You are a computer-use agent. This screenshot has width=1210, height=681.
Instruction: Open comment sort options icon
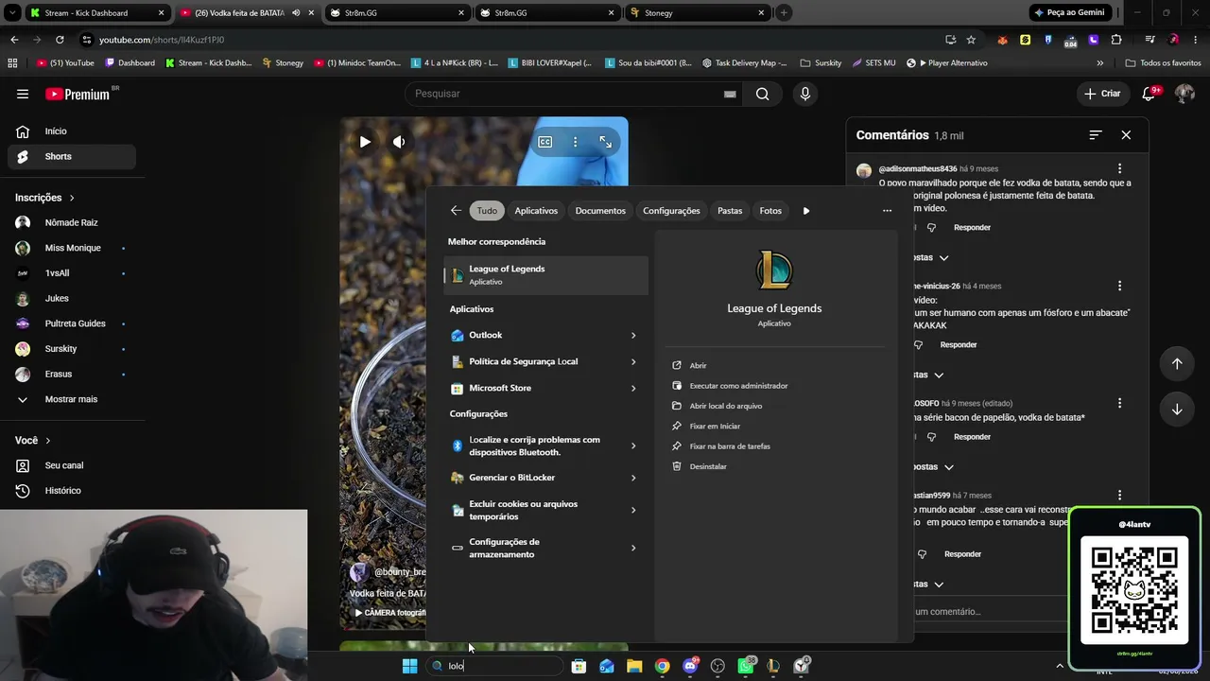1096,135
